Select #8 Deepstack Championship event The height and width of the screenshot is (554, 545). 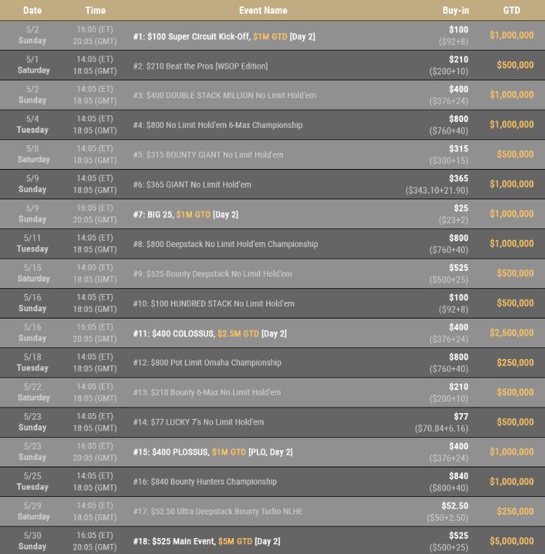225,244
